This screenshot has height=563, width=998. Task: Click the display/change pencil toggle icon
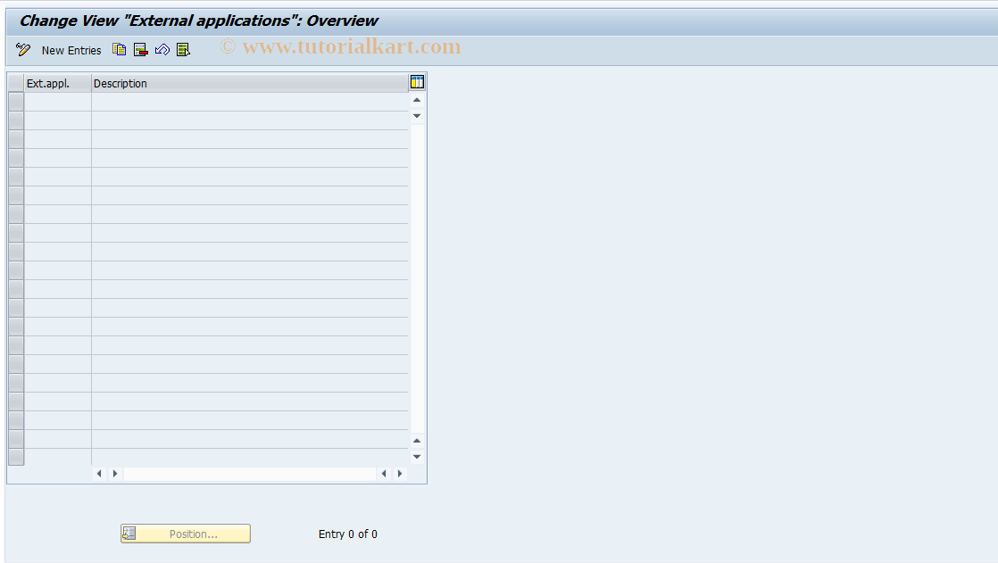click(23, 50)
